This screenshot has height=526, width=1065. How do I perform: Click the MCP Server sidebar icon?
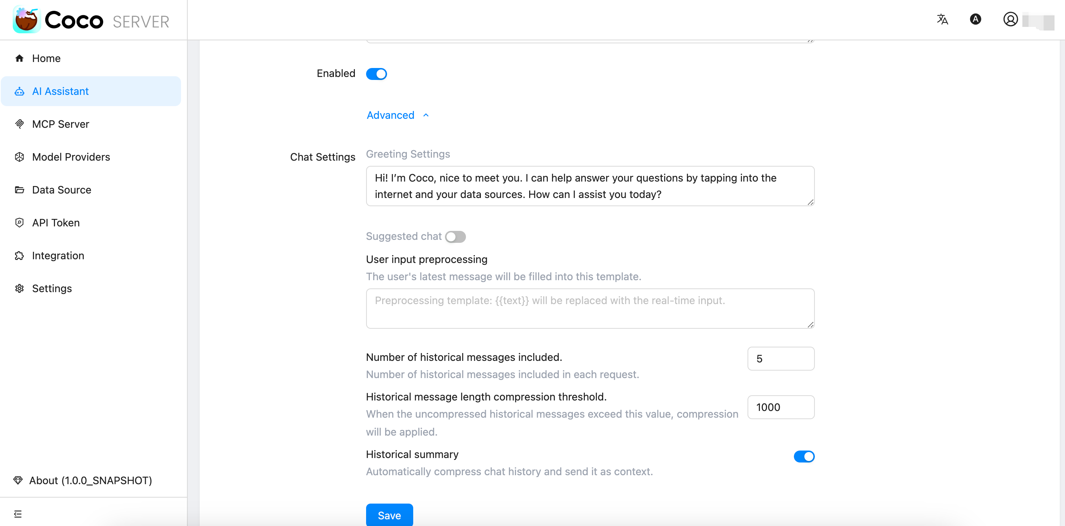(19, 124)
